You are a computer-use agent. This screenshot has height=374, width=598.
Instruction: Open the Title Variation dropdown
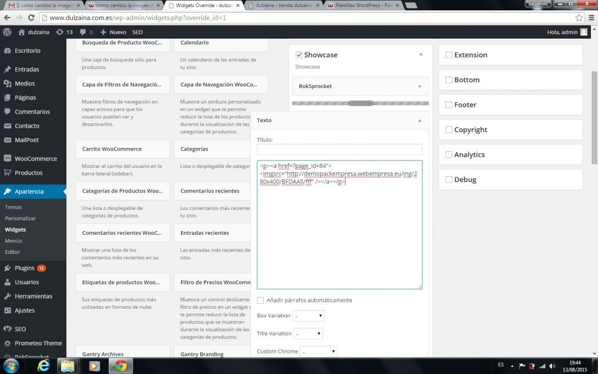(309, 334)
